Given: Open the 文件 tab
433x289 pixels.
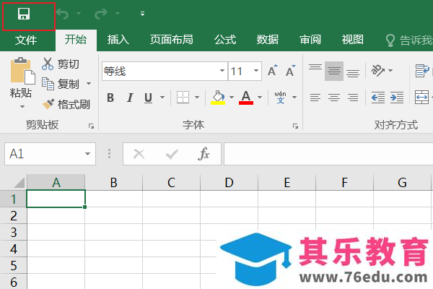Looking at the screenshot, I should click(26, 40).
